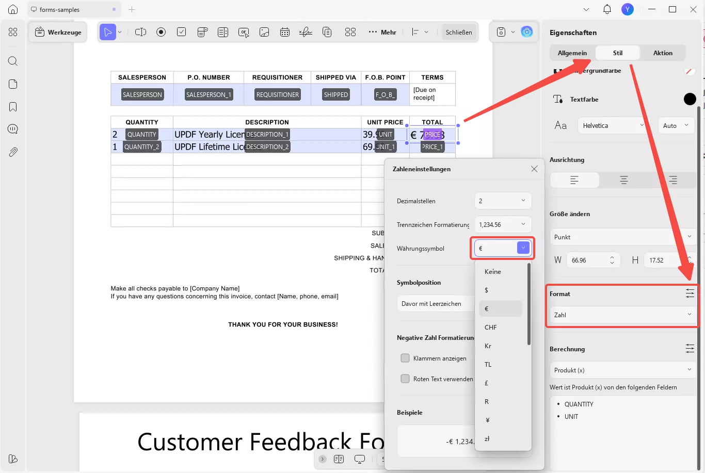Click the home icon in title bar

coord(13,9)
